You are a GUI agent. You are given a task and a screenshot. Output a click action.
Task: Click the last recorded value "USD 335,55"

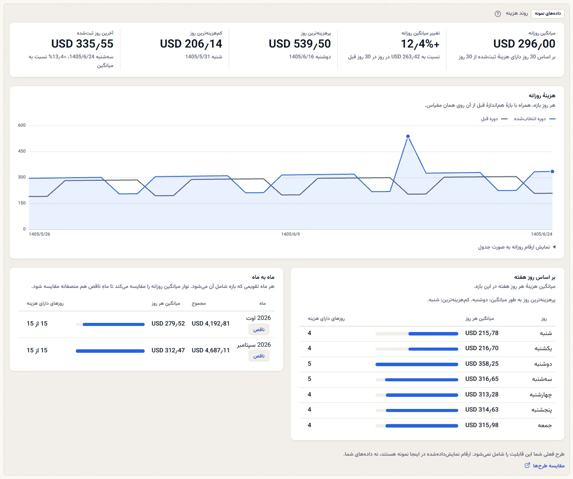tap(82, 44)
